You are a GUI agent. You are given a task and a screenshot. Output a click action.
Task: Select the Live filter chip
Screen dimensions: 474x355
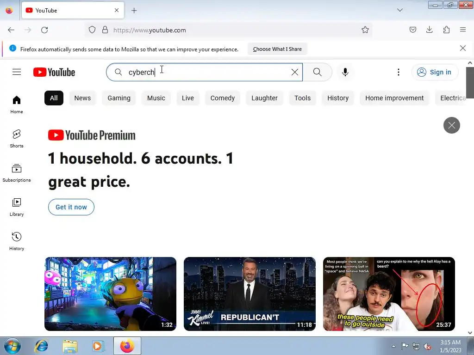188,98
